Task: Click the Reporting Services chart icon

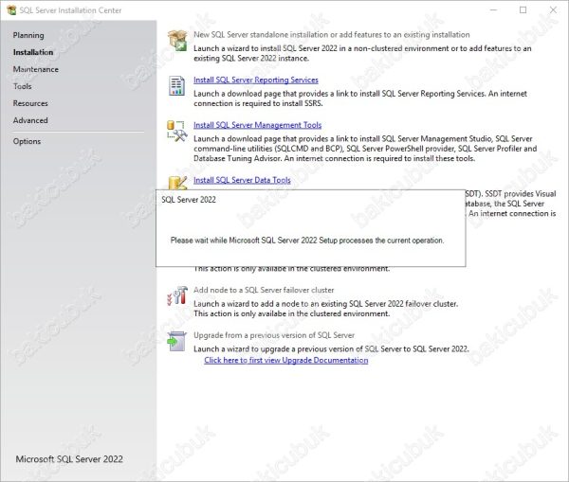Action: coord(177,86)
